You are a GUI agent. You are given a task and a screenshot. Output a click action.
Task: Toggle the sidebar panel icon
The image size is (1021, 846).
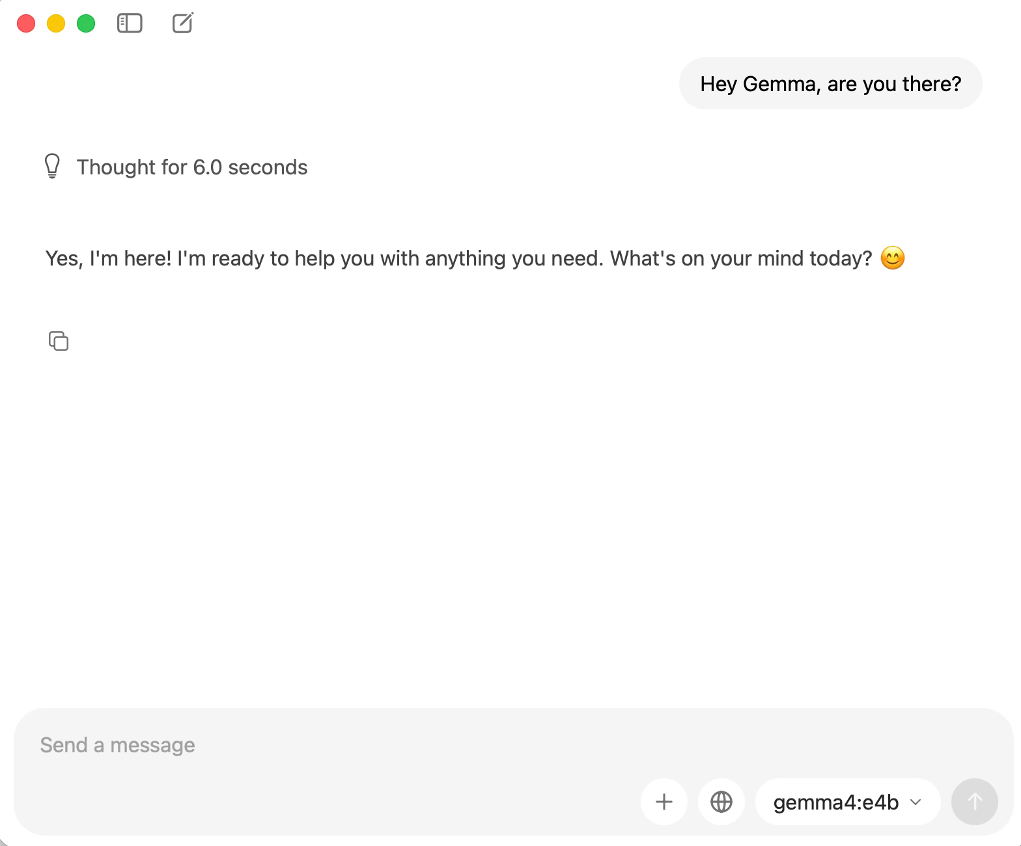[130, 23]
